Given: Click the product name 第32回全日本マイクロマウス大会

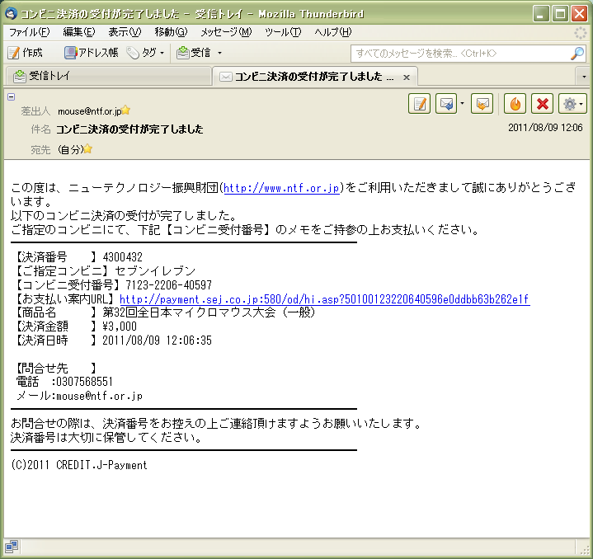Looking at the screenshot, I should tap(189, 312).
